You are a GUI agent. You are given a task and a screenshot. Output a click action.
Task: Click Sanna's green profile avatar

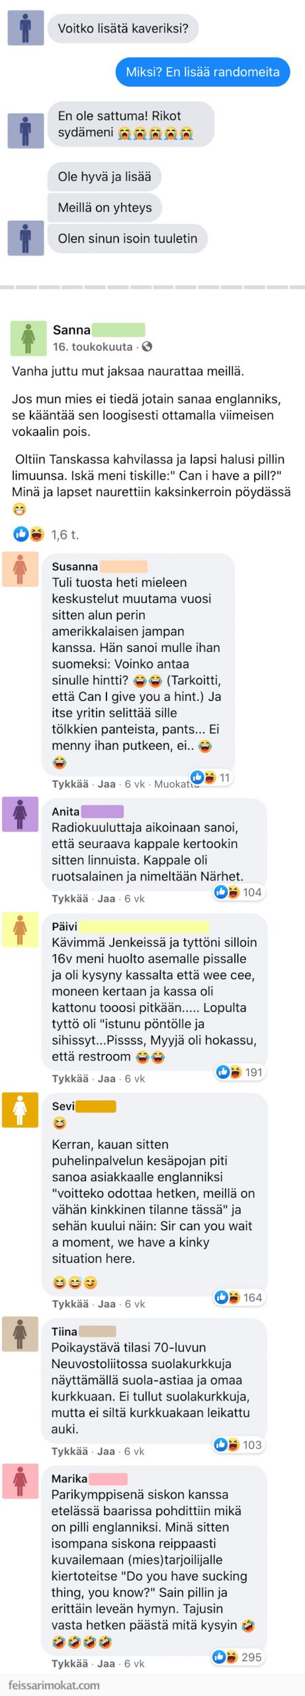[28, 337]
